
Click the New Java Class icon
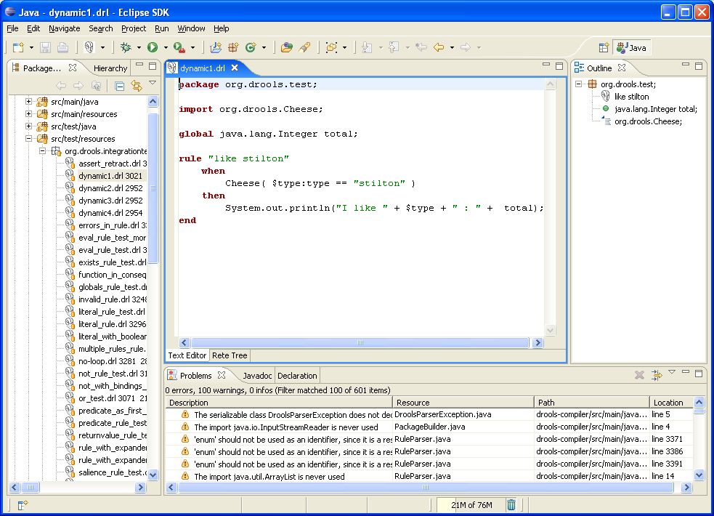point(251,47)
